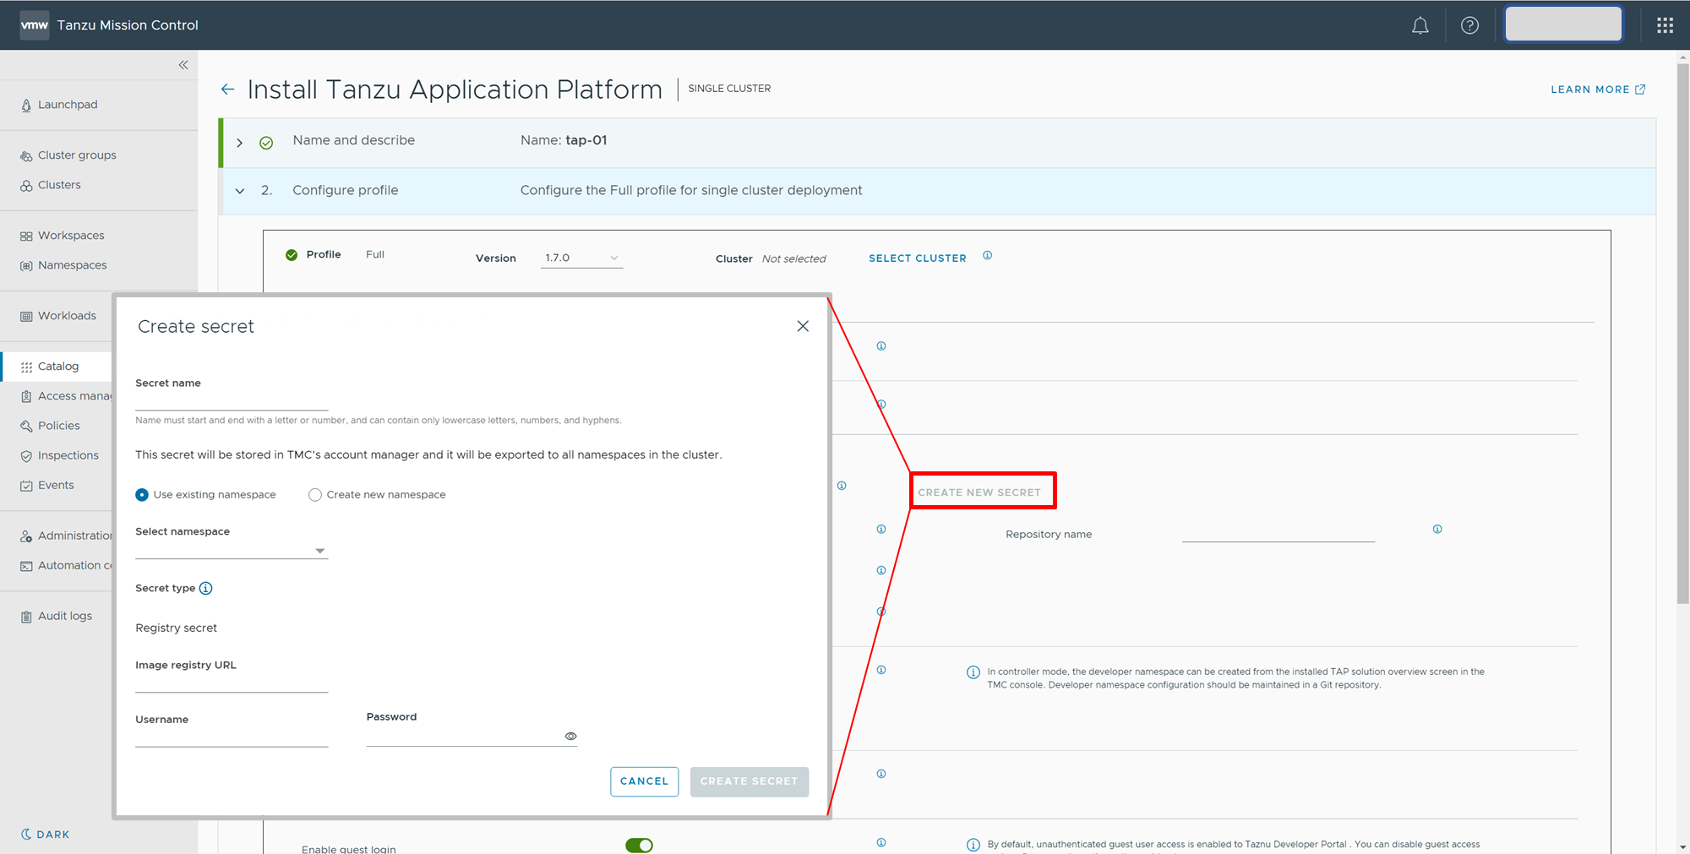Click the help question mark icon

click(1469, 25)
